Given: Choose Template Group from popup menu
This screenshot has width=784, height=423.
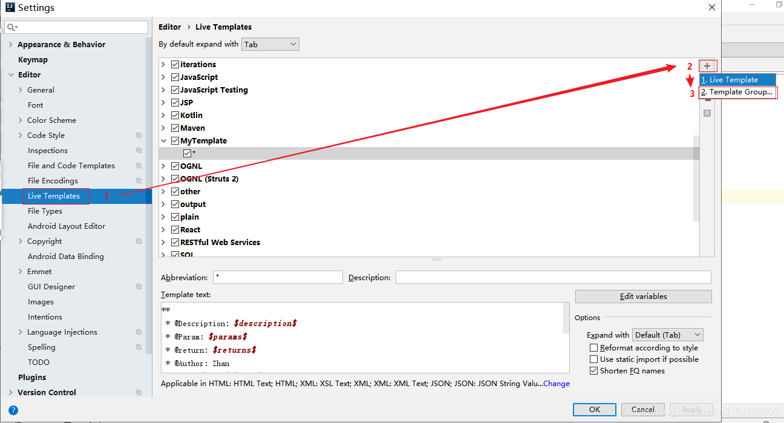Looking at the screenshot, I should point(737,92).
